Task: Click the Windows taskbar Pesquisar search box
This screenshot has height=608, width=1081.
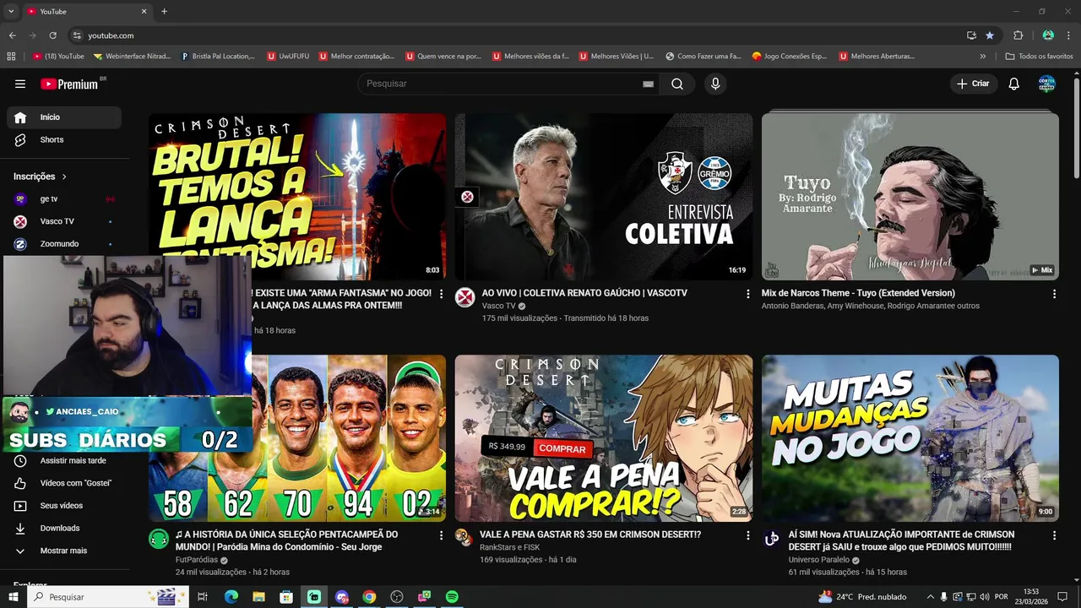Action: (107, 597)
